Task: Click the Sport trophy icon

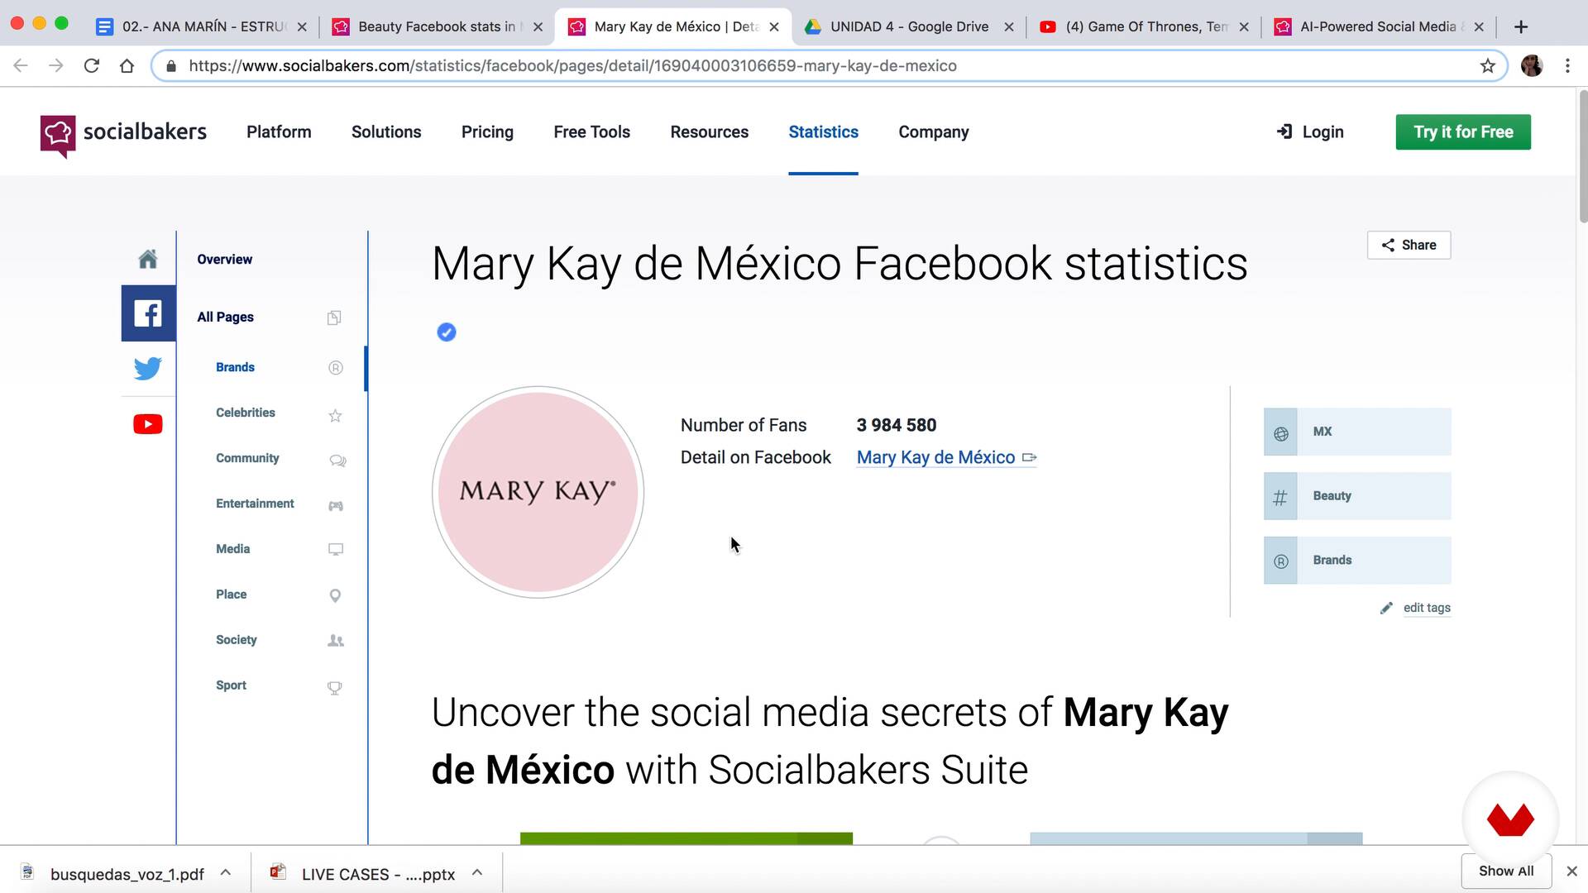Action: (335, 687)
